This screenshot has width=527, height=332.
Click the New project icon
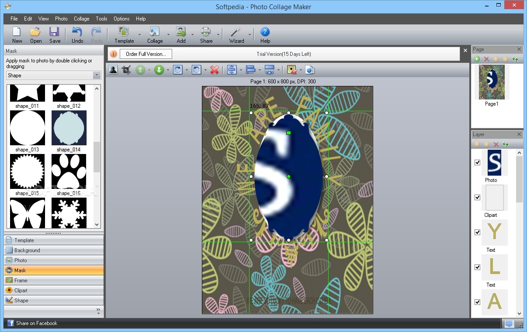pos(17,32)
